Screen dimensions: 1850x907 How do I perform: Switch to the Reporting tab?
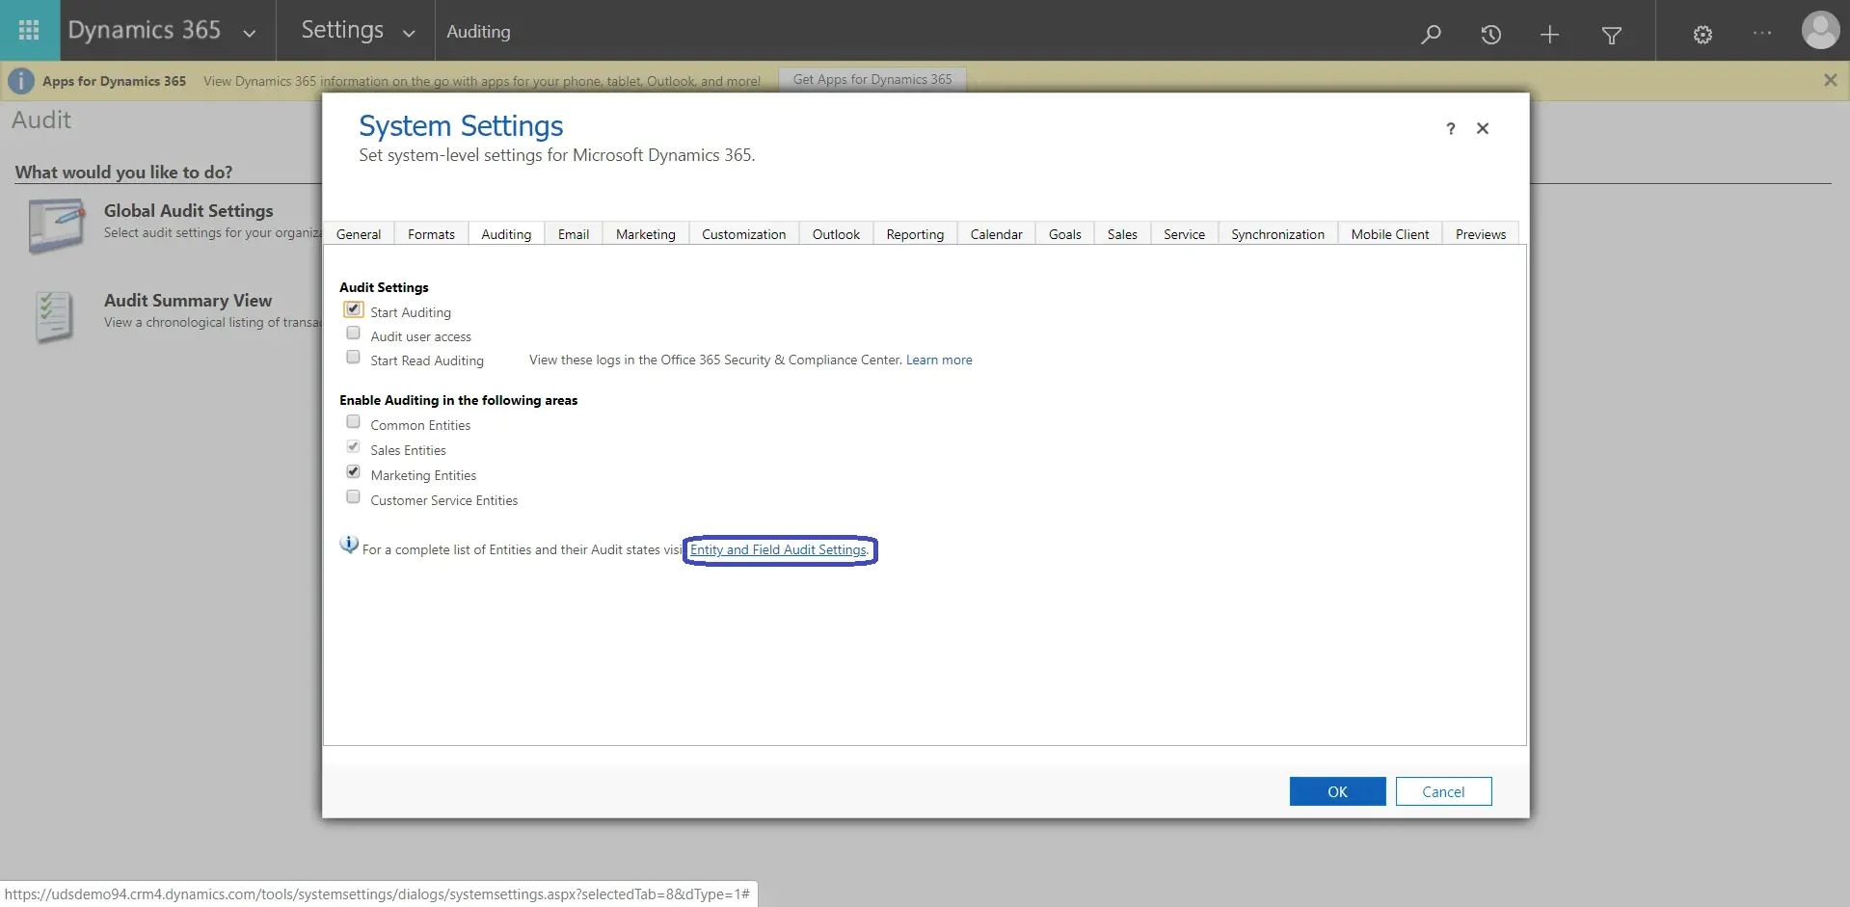tap(916, 234)
